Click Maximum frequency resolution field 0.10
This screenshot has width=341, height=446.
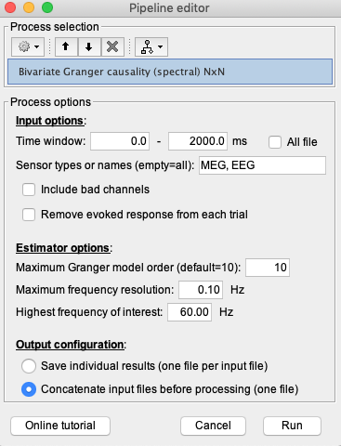coord(201,290)
